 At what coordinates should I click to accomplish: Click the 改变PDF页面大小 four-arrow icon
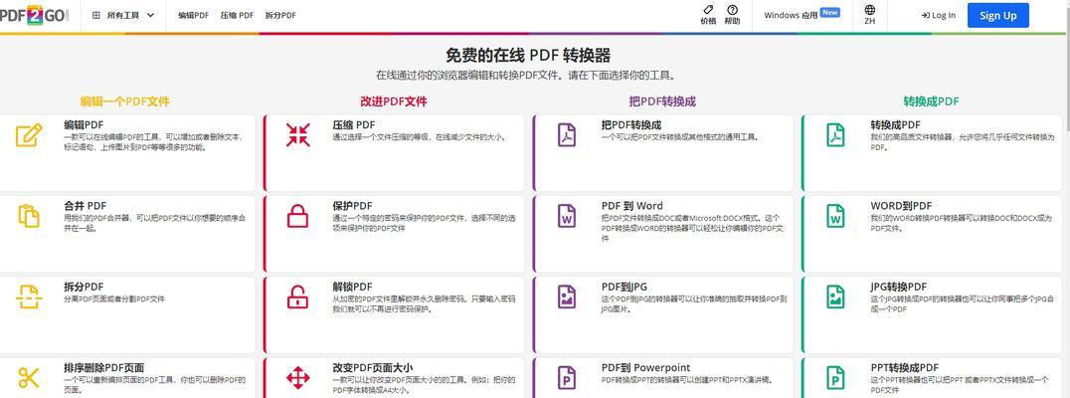click(297, 377)
